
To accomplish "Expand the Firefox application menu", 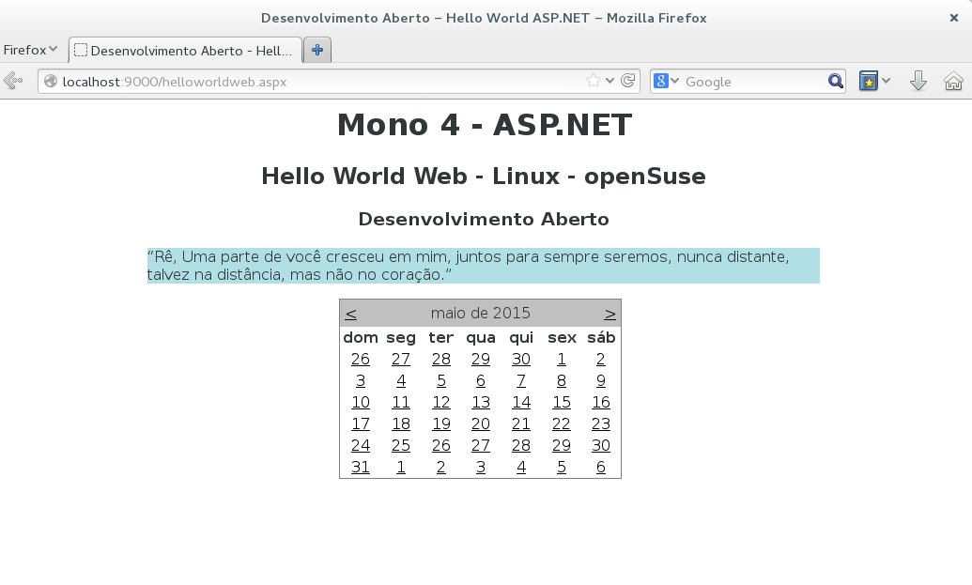I will coord(30,50).
